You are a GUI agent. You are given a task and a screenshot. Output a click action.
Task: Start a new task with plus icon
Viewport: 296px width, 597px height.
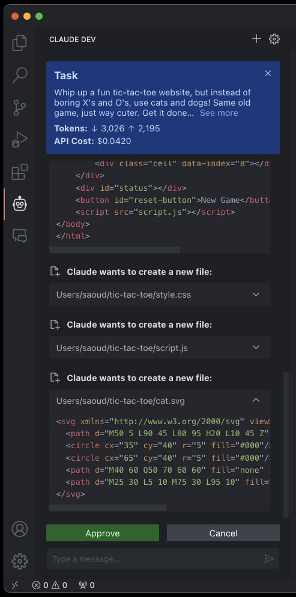click(256, 39)
